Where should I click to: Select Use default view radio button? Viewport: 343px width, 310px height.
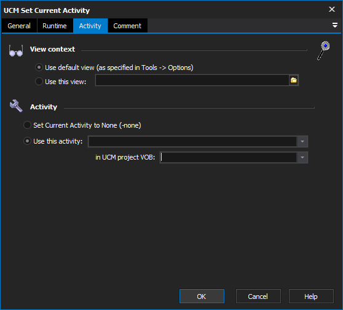pos(39,68)
